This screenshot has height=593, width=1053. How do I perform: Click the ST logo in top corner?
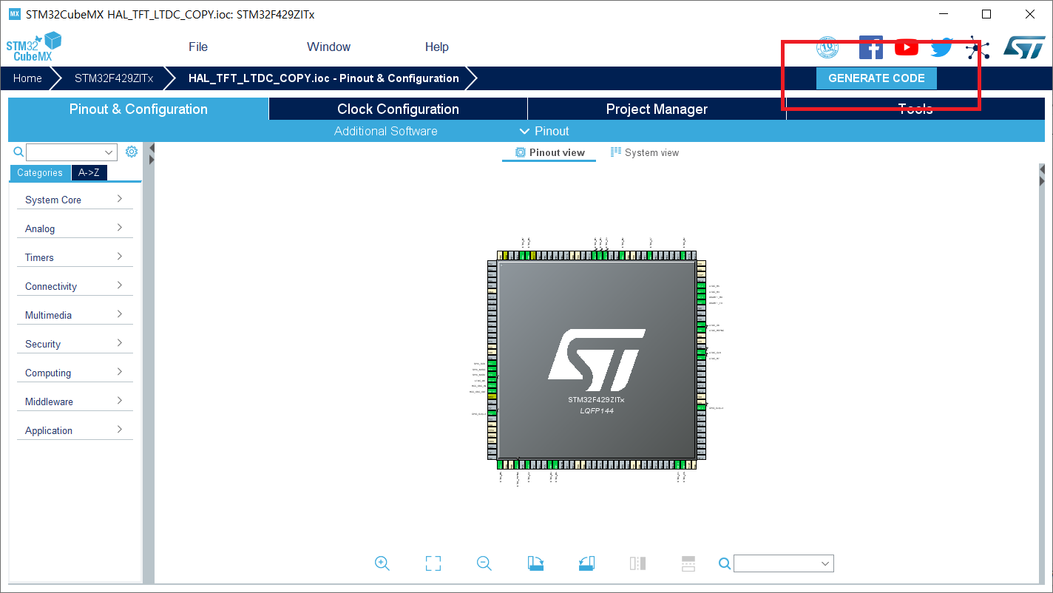tap(1024, 47)
